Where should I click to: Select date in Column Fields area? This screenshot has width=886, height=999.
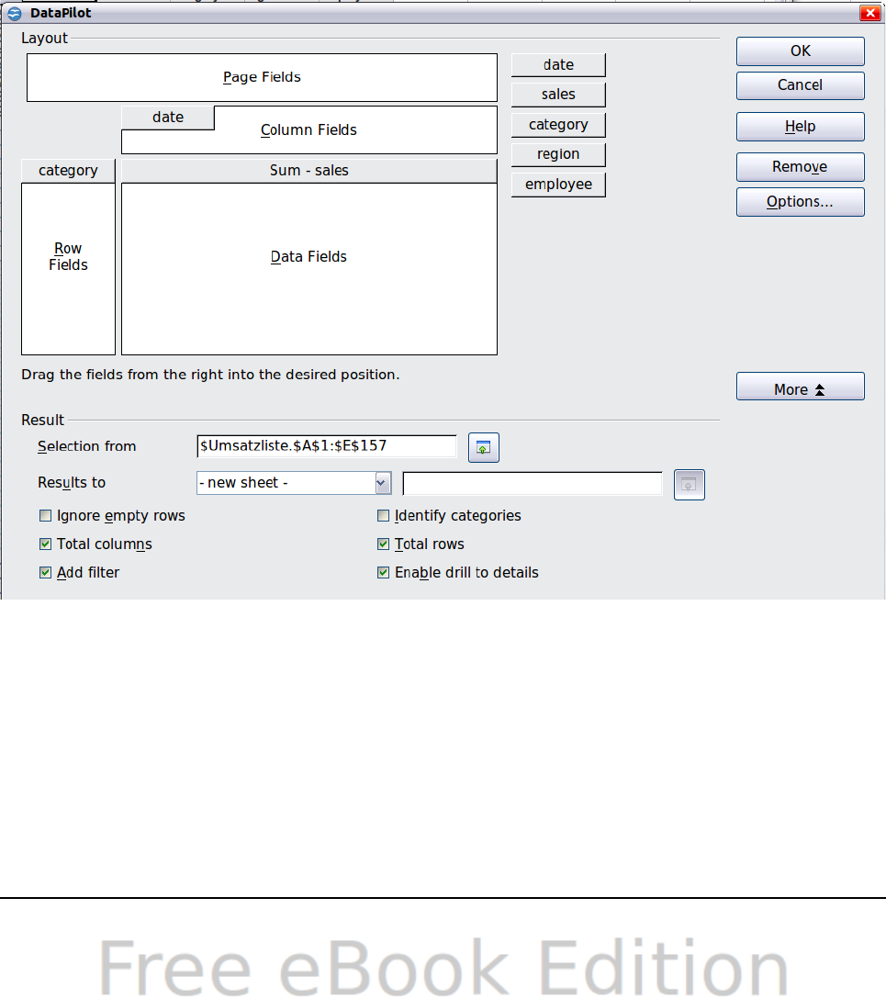168,118
